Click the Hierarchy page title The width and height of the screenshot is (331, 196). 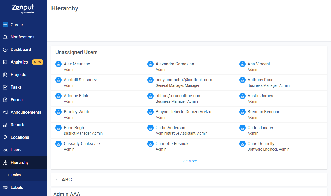tap(65, 8)
